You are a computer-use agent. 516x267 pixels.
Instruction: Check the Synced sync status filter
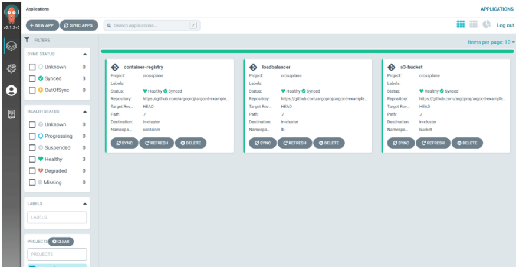click(33, 78)
